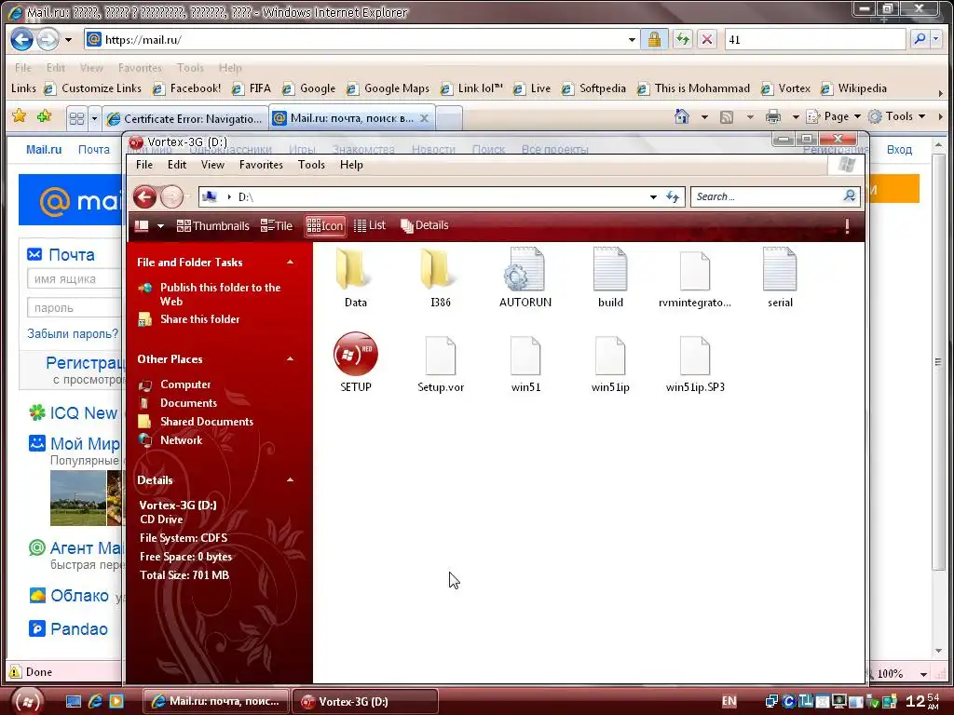Click the Explorer Search input field

pos(767,196)
